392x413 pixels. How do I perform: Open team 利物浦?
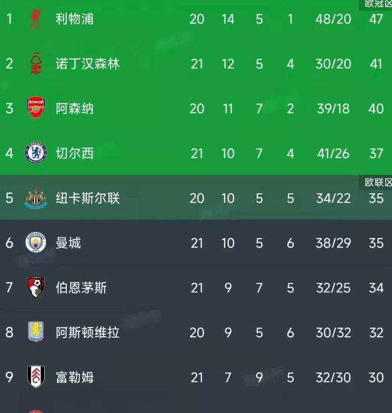75,19
